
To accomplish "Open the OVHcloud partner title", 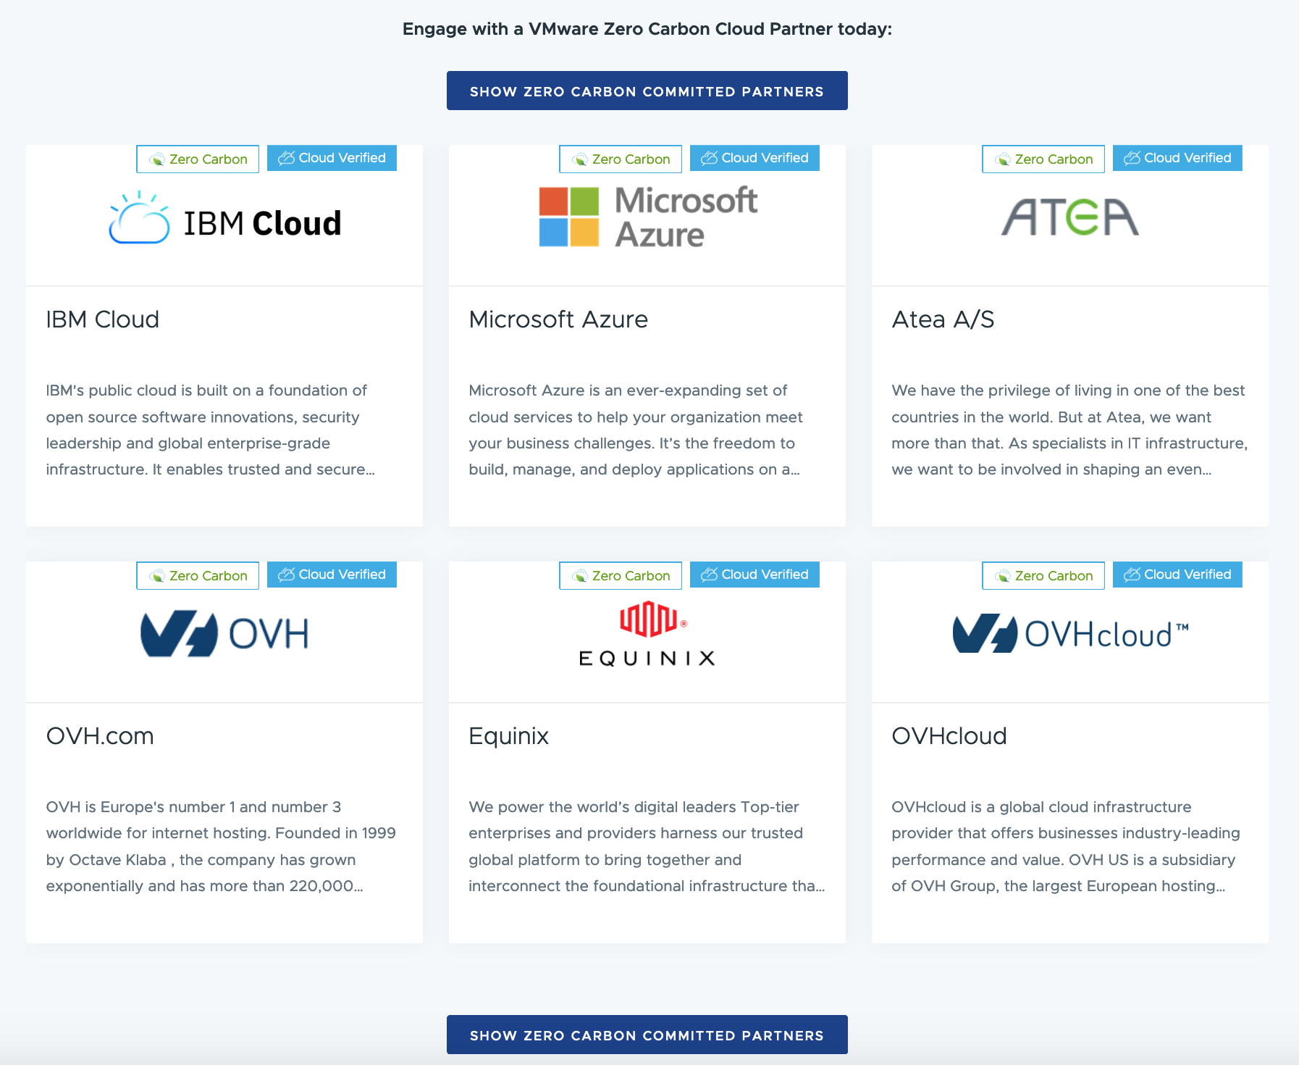I will [949, 736].
